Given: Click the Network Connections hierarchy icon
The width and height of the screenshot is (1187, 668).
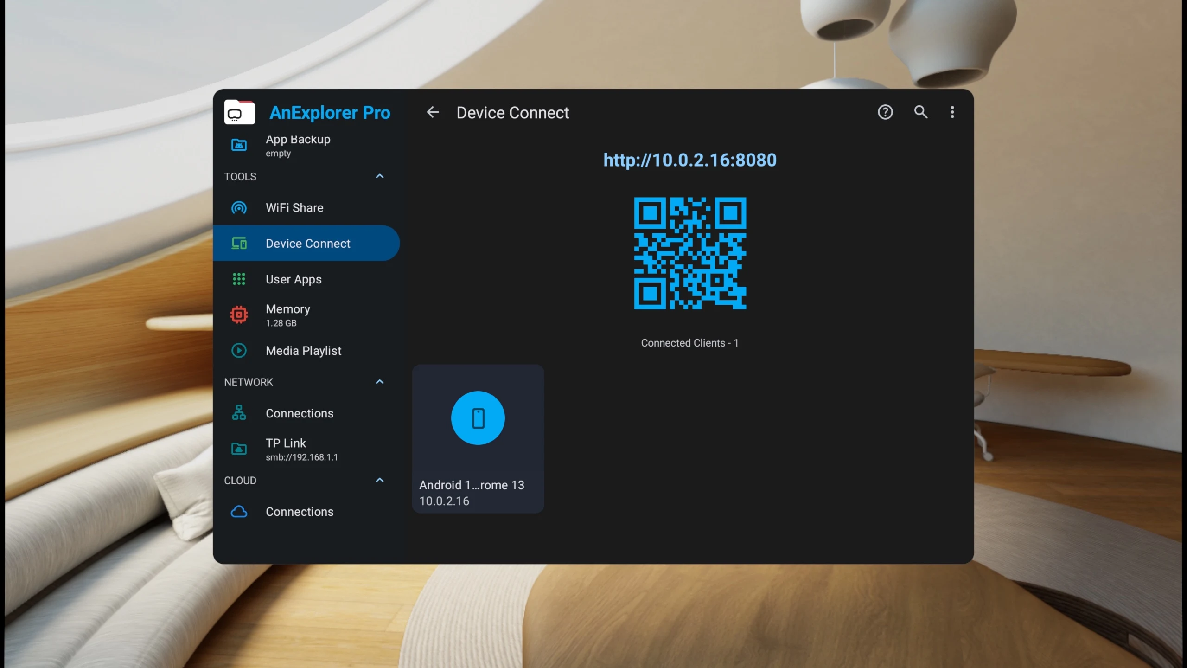Looking at the screenshot, I should 239,413.
